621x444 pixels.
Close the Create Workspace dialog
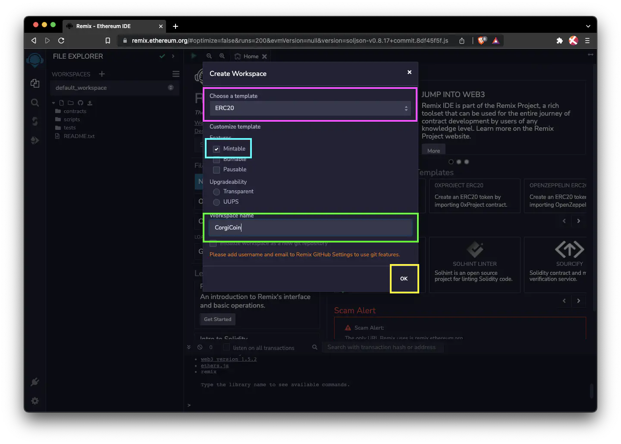click(410, 72)
